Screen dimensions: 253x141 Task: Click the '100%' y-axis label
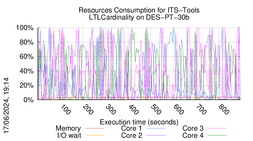tap(25, 28)
